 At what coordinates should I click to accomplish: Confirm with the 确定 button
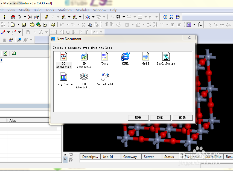pyautogui.click(x=138, y=118)
